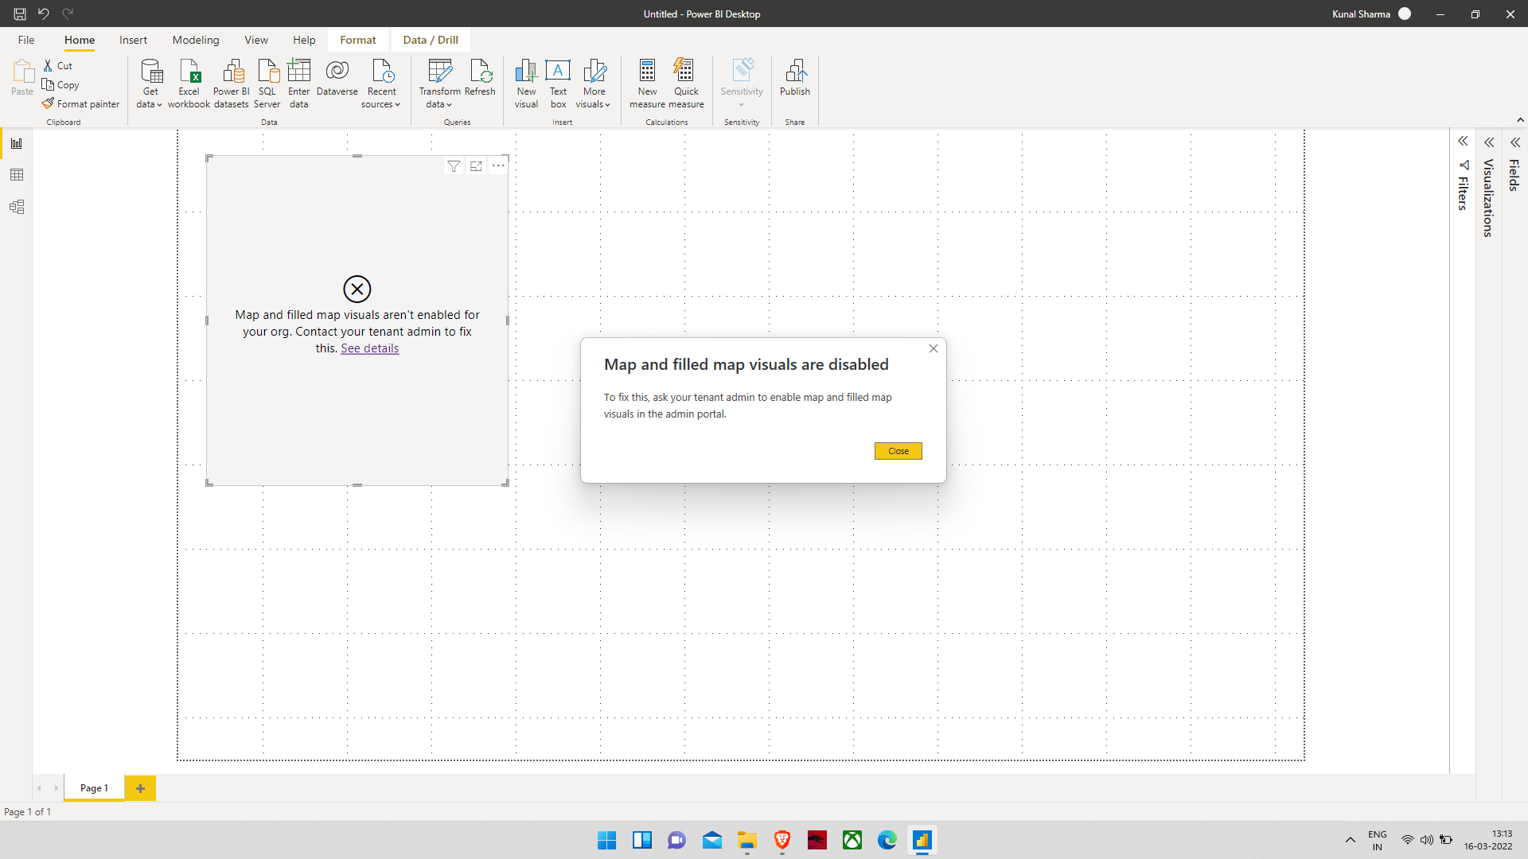Expand the Filters pane
1528x859 pixels.
coord(1463,142)
